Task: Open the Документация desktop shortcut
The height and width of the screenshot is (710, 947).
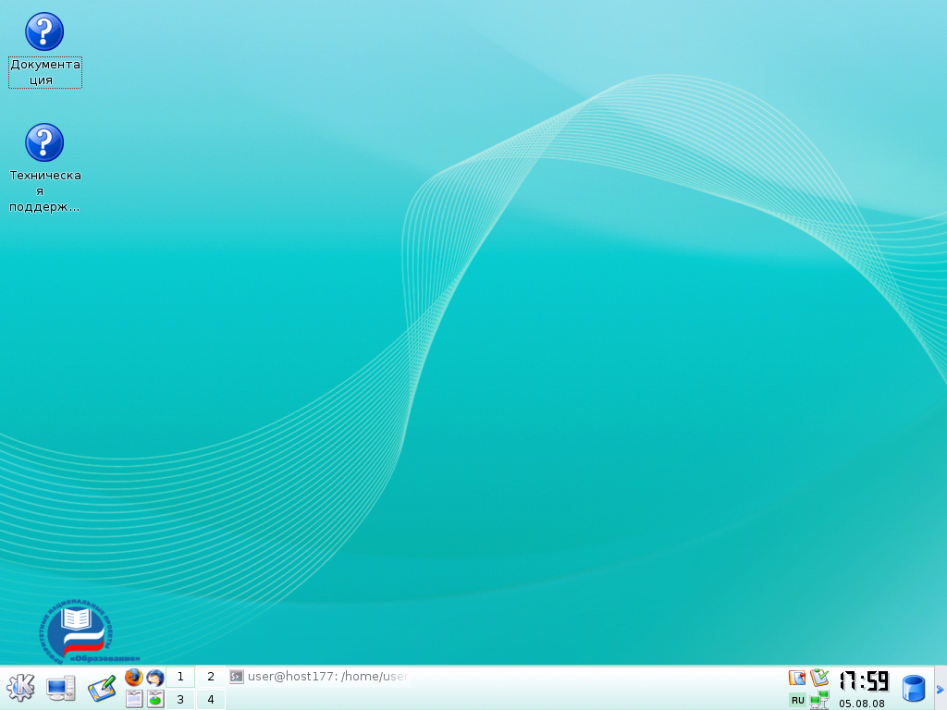Action: coord(44,31)
